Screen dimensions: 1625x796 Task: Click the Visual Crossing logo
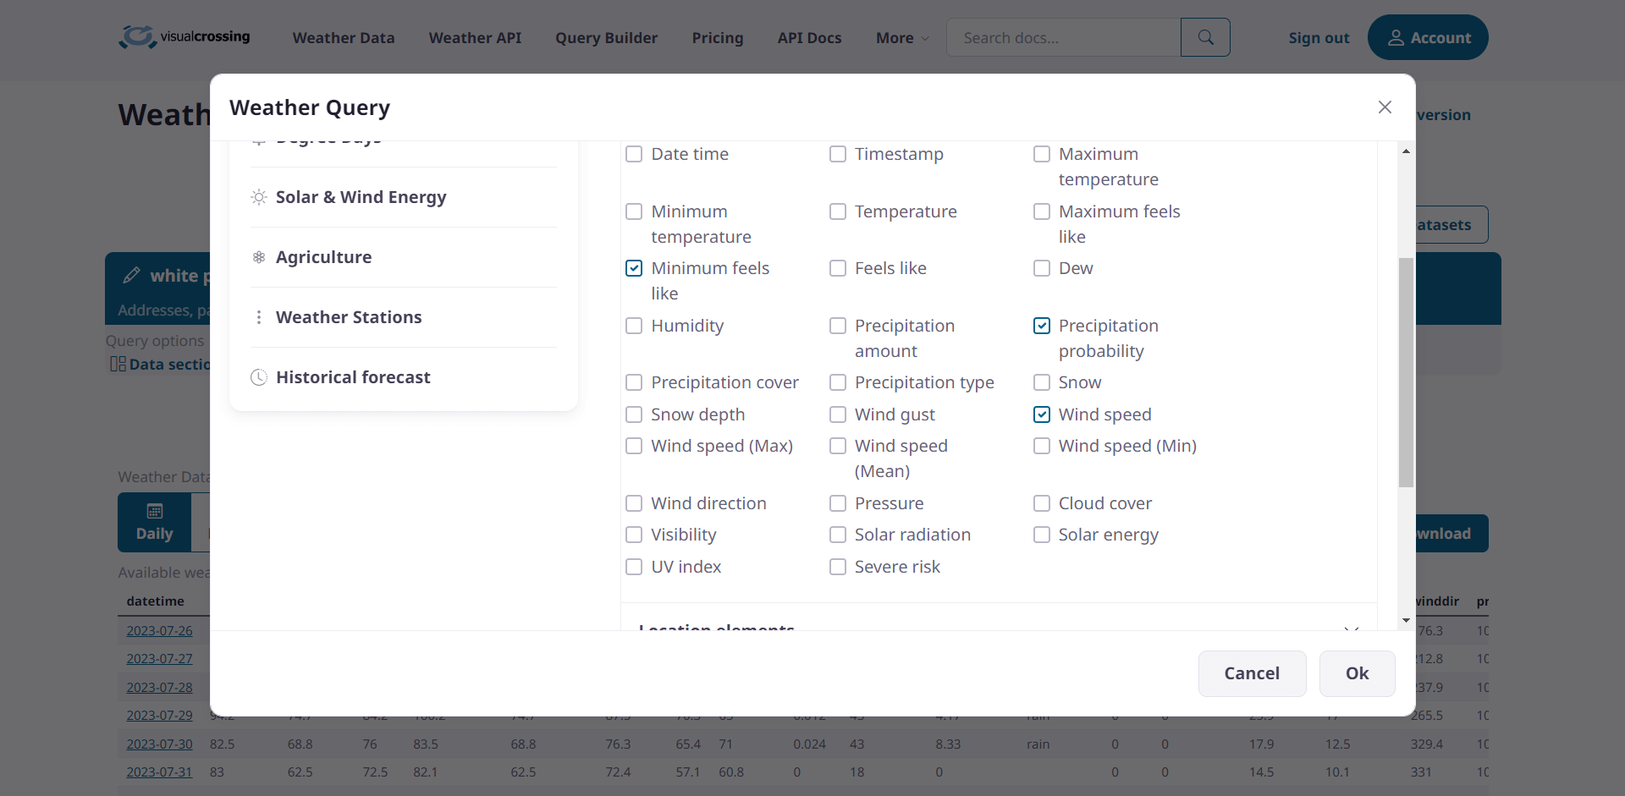[x=183, y=37]
